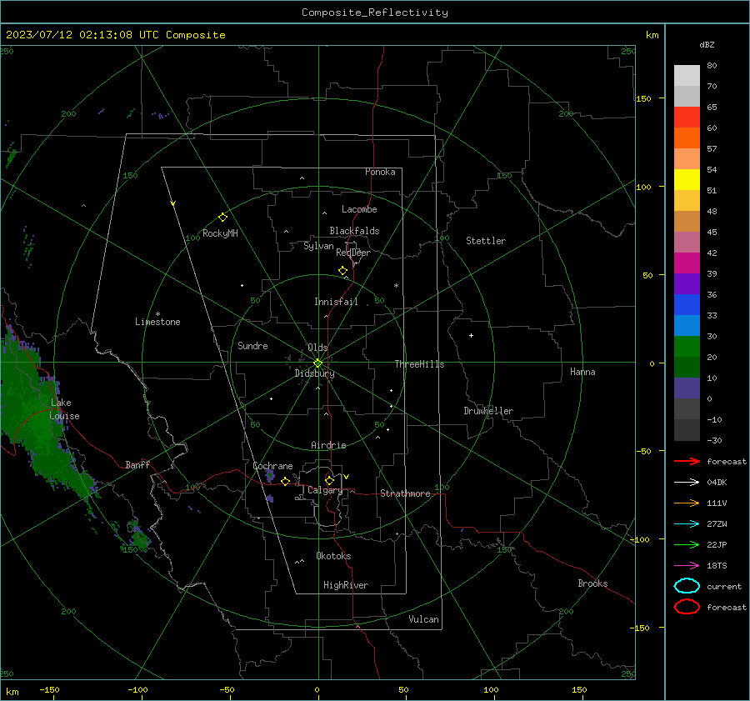The height and width of the screenshot is (701, 750).
Task: Click the Lake Louise label
Action: pos(64,409)
